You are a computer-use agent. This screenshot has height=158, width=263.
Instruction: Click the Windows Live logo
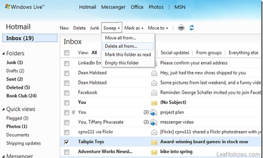click(x=25, y=7)
